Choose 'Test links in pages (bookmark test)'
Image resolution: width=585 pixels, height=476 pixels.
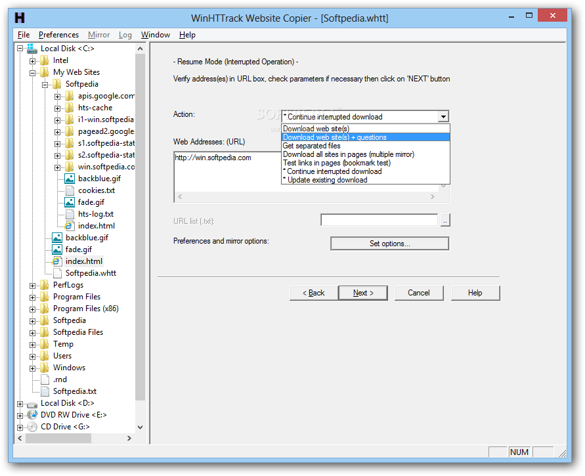[366, 163]
